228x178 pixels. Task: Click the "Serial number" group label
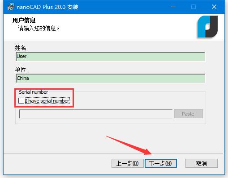click(33, 92)
